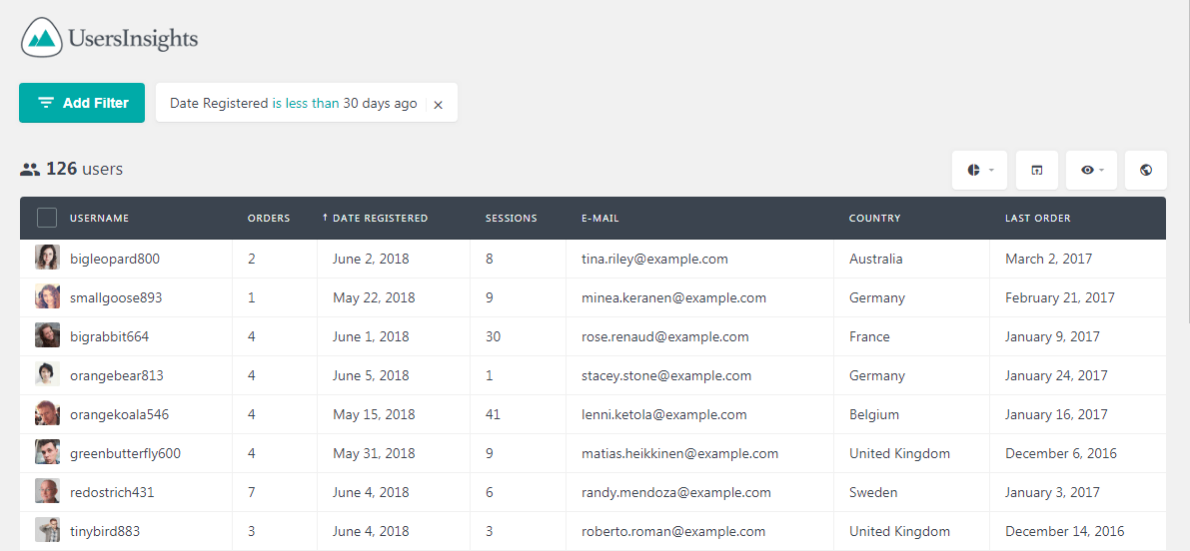Click avatar of orangekoala546
The width and height of the screenshot is (1190, 551).
47,413
